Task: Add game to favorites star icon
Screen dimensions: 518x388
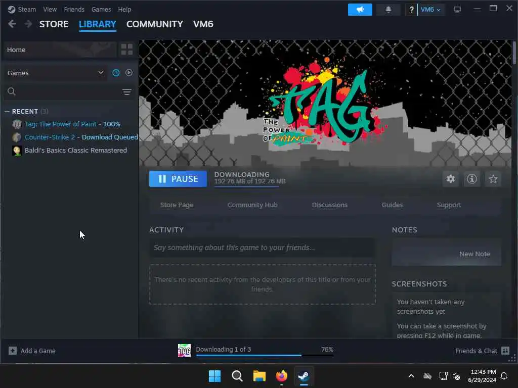Action: 493,179
